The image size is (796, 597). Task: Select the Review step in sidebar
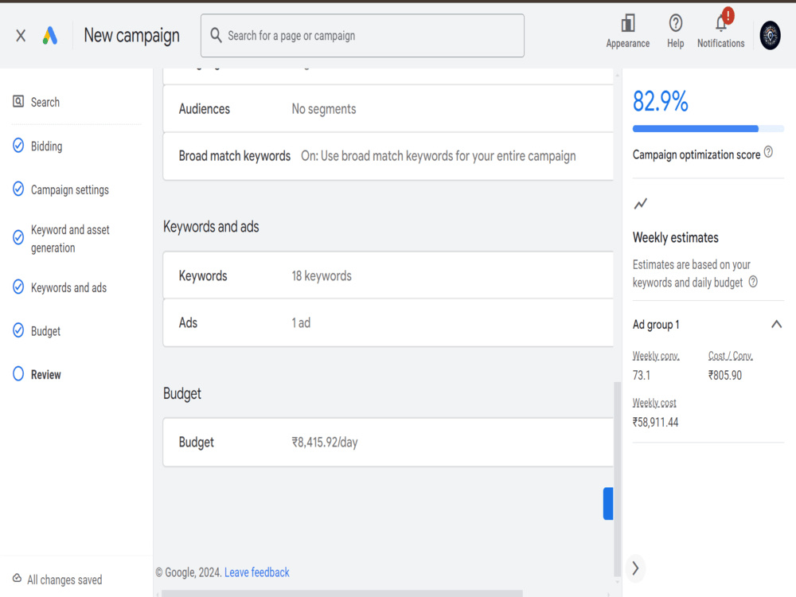pos(45,375)
